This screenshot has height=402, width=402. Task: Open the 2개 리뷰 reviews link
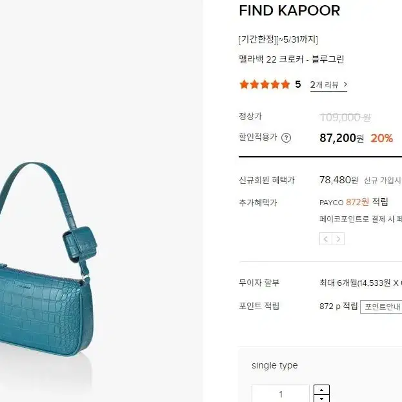coord(328,85)
